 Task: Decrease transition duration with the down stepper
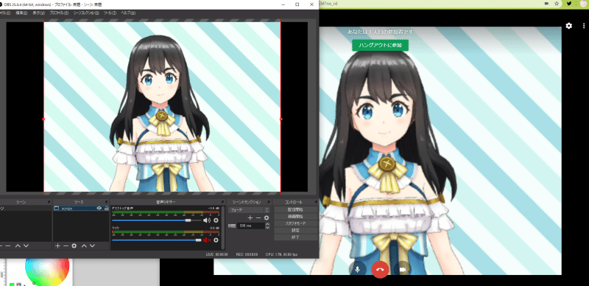(267, 227)
